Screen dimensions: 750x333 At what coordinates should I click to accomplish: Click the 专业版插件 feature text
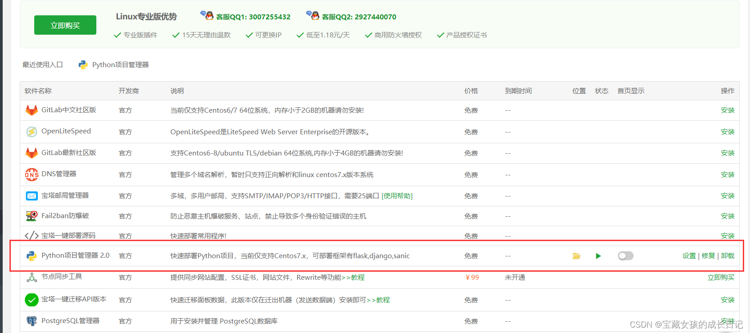tap(140, 35)
